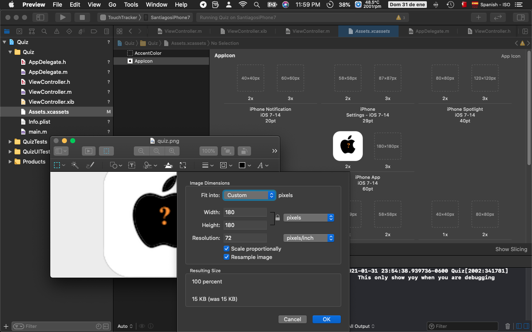This screenshot has height=332, width=532.
Task: Toggle the Markup toolbar selection button
Action: [106, 151]
